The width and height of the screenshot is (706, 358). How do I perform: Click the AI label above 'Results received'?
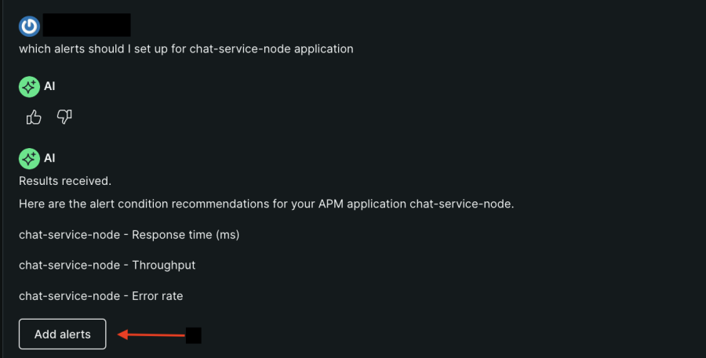(x=49, y=159)
